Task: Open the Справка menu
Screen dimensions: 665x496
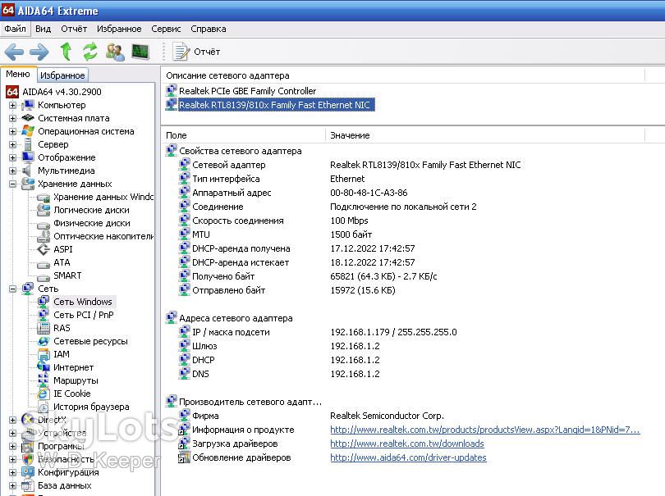Action: click(x=209, y=29)
